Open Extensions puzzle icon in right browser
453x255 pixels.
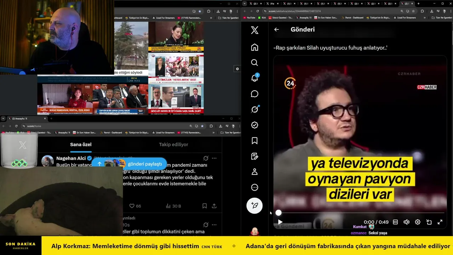[x=422, y=11]
